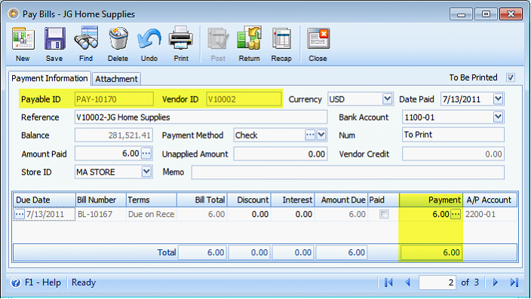Jump to the last record
Viewport: 531px width, 299px height.
tap(514, 282)
